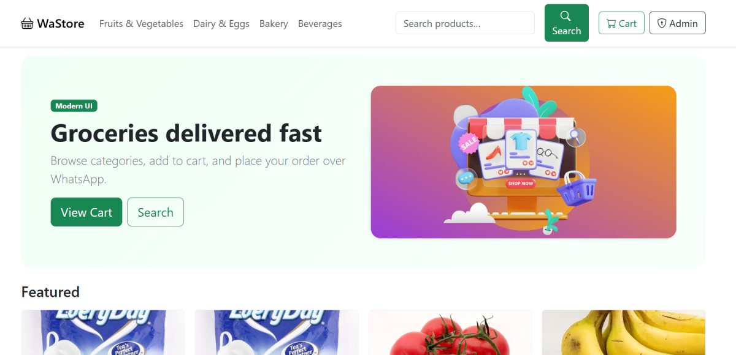The image size is (736, 355).
Task: Click the outlined Search button in hero
Action: point(155,212)
